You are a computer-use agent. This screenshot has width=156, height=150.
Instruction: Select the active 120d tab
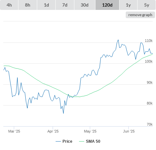click(x=107, y=5)
